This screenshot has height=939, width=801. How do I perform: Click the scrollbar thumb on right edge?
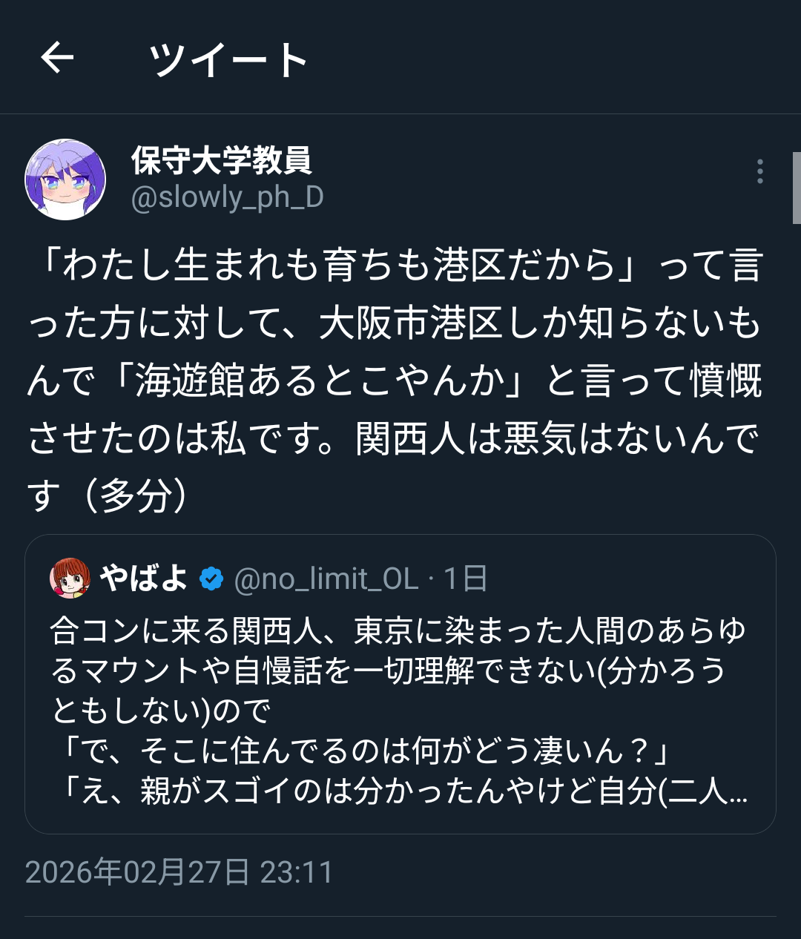tap(797, 188)
